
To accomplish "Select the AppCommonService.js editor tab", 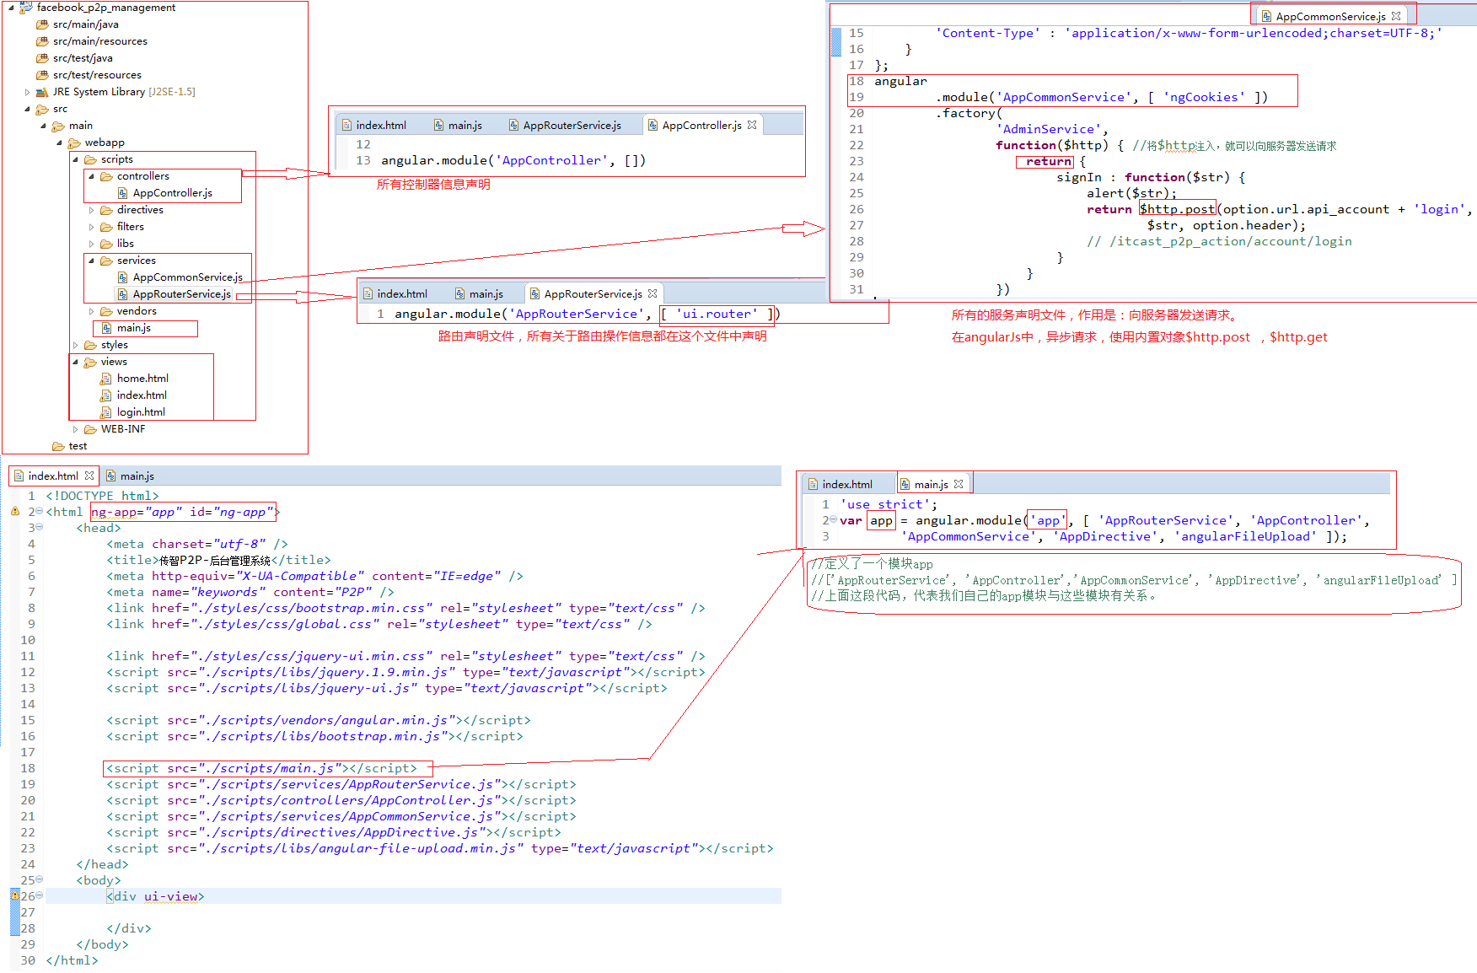I will click(x=1329, y=16).
